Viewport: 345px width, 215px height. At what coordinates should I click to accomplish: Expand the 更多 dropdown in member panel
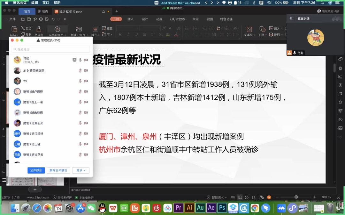(80, 170)
